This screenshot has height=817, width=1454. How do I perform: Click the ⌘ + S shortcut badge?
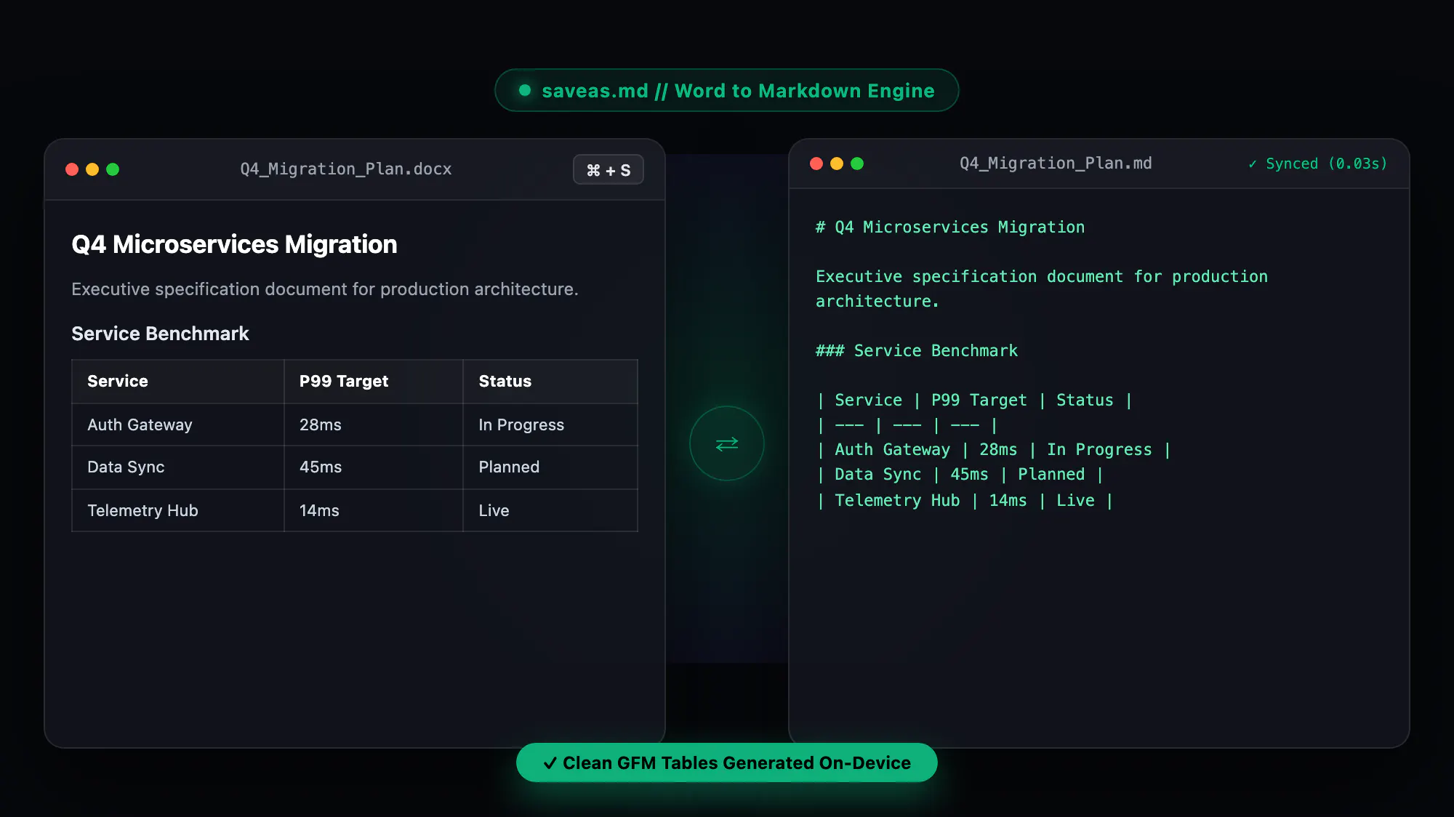tap(608, 169)
